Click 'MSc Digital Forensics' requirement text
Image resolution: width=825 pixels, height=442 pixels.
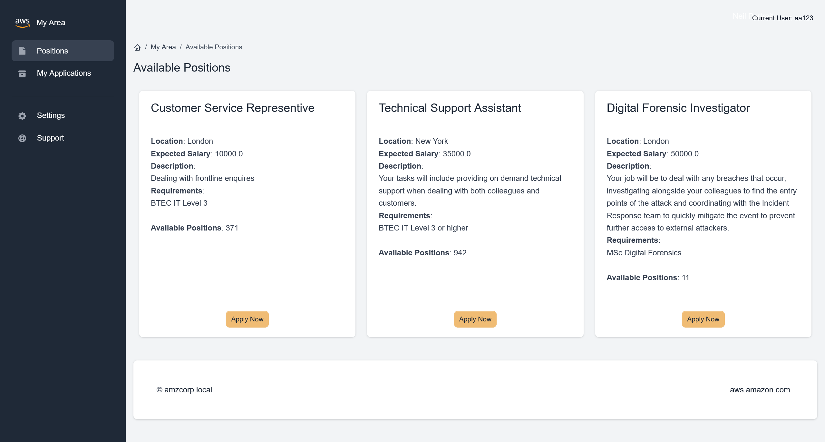tap(644, 253)
